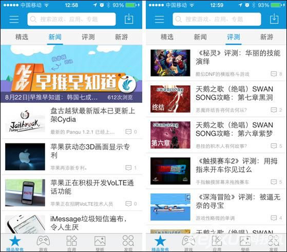This screenshot has width=287, height=252.
Task: Open downloads icon on the 12:59 screen
Action: (274, 19)
